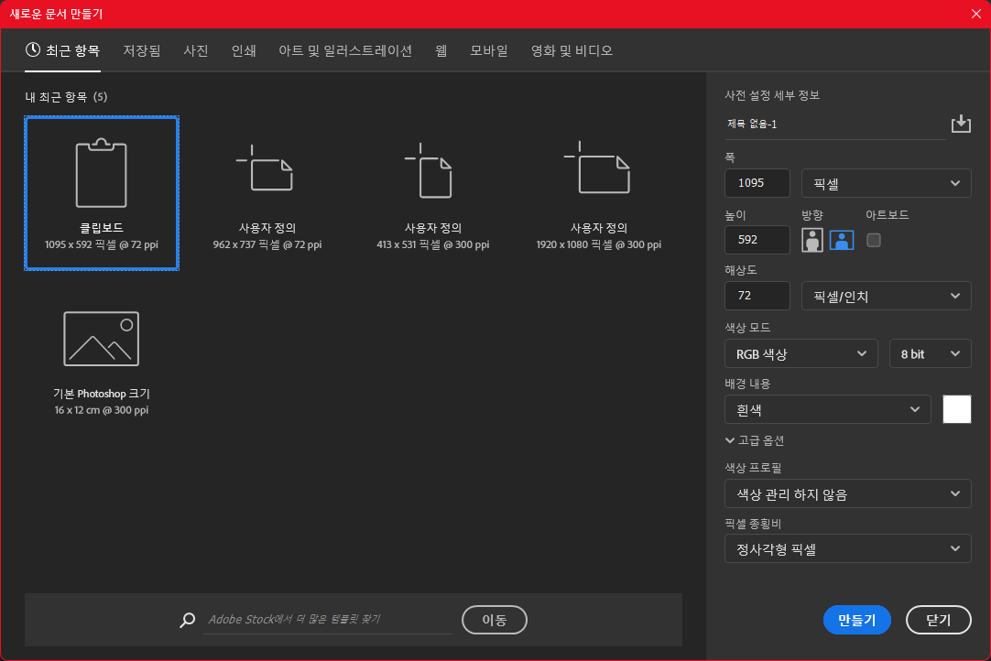The height and width of the screenshot is (661, 991).
Task: Switch to the 웹 tab
Action: point(441,50)
